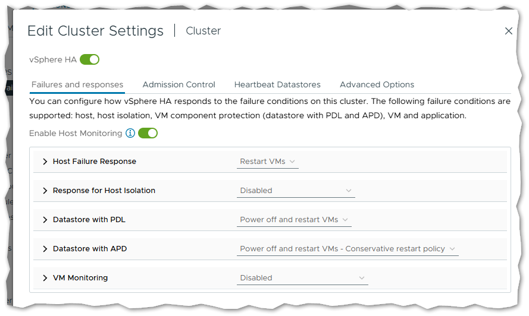Click the Host Failure Response label
This screenshot has width=529, height=316.
pyautogui.click(x=94, y=162)
